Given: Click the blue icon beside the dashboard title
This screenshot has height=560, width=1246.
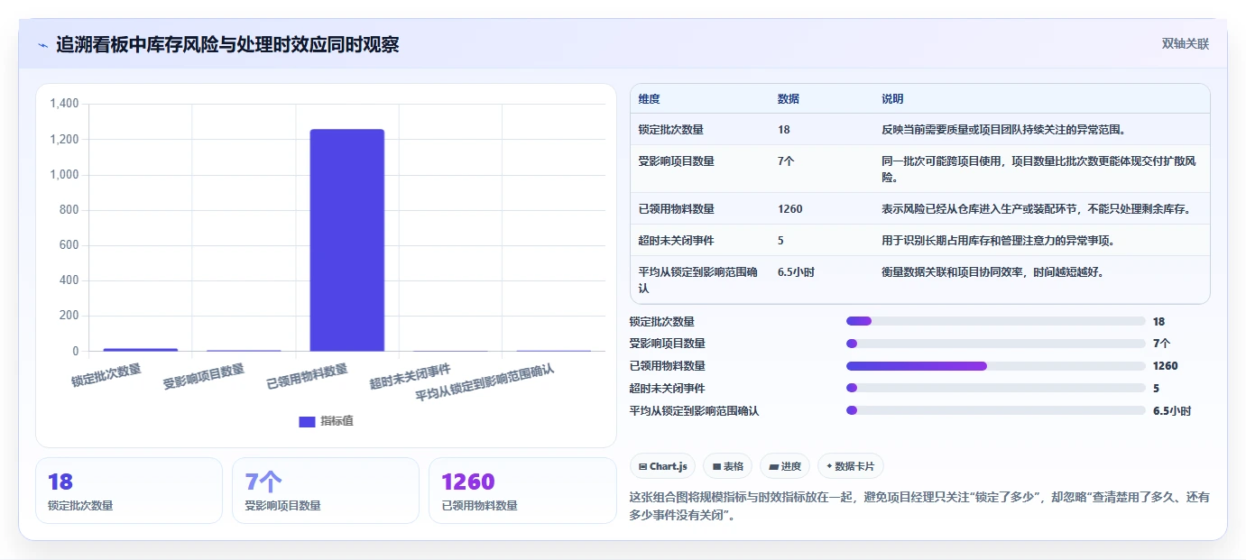Looking at the screenshot, I should (x=42, y=44).
